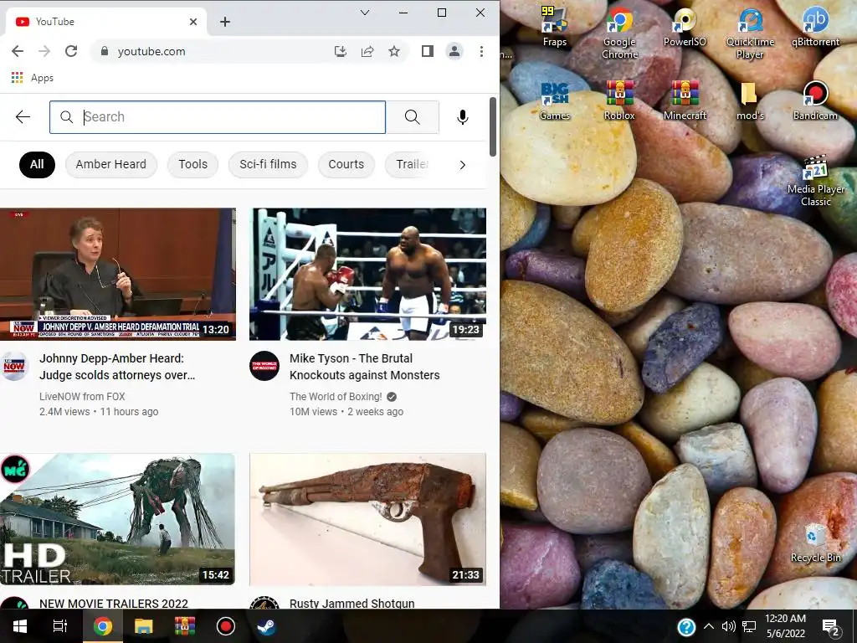Select the Courts filter chip
857x643 pixels.
pos(346,165)
